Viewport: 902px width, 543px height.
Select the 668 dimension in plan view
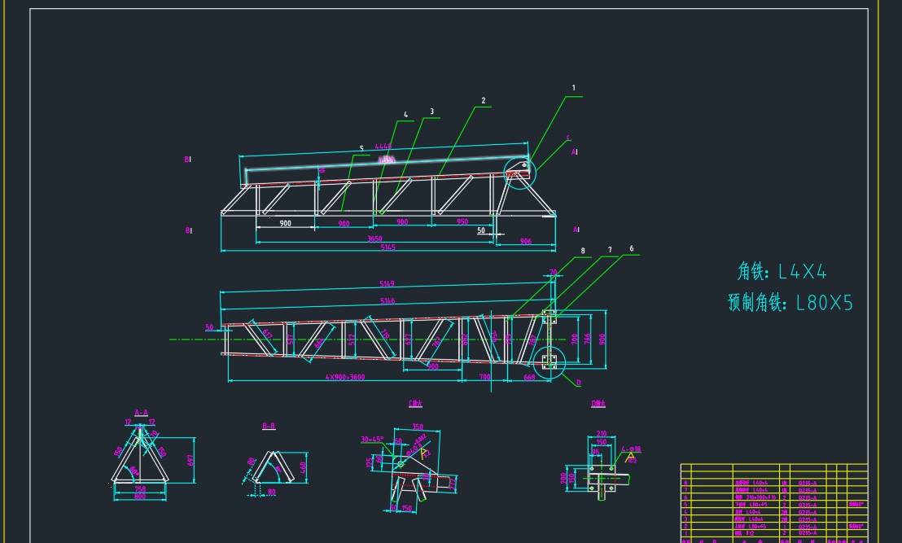pos(529,378)
